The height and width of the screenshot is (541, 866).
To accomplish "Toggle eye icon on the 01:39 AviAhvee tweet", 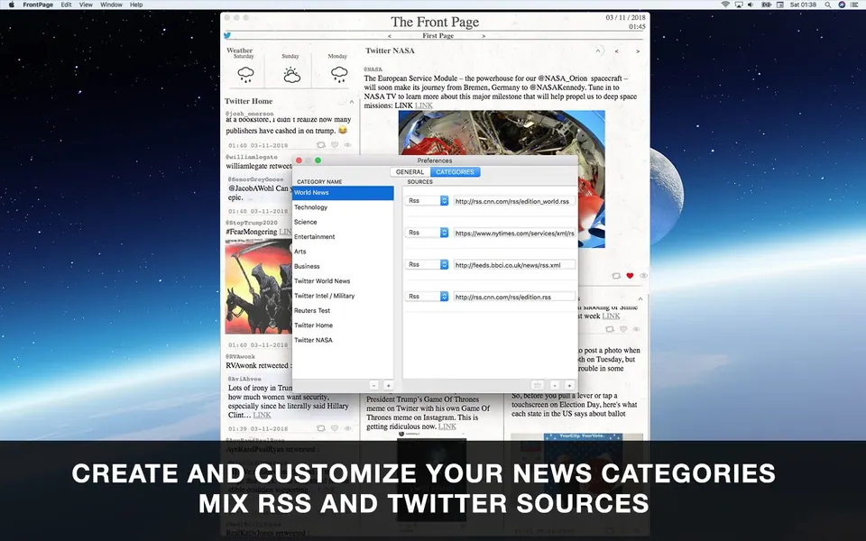I will click(348, 428).
